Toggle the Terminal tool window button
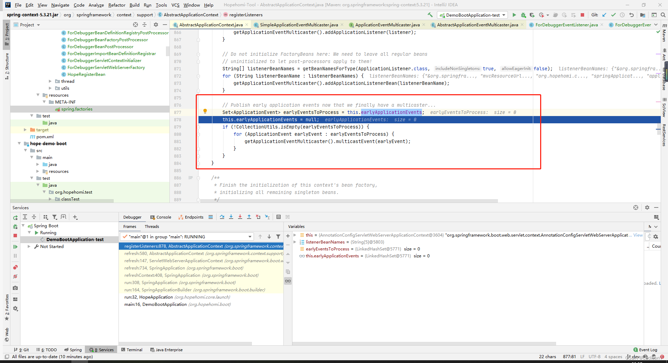 pyautogui.click(x=132, y=349)
